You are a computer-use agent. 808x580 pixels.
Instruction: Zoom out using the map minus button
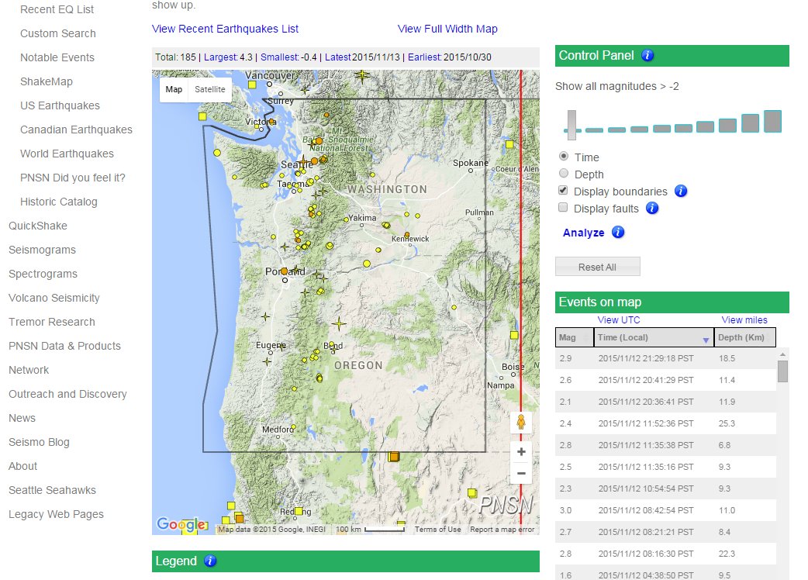[x=521, y=472]
